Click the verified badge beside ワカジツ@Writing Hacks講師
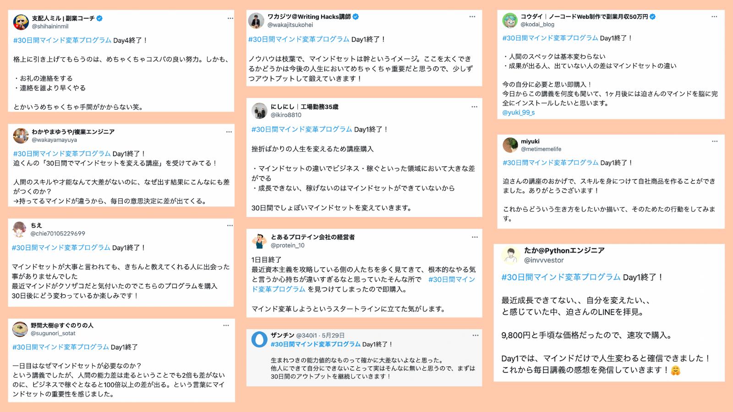This screenshot has height=412, width=733. [x=356, y=17]
